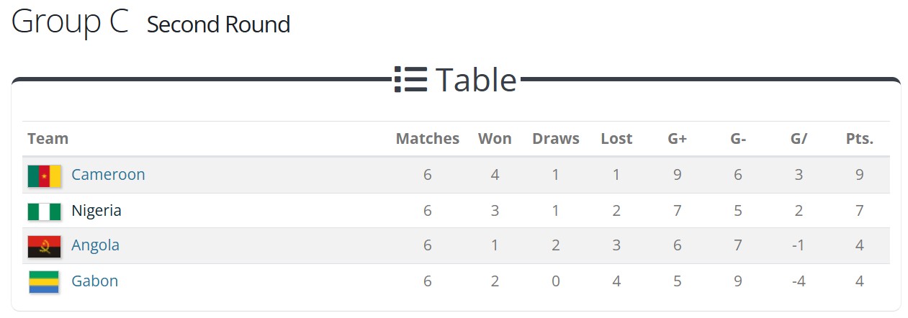This screenshot has height=318, width=908.
Task: Click the Draws column header
Action: click(555, 139)
